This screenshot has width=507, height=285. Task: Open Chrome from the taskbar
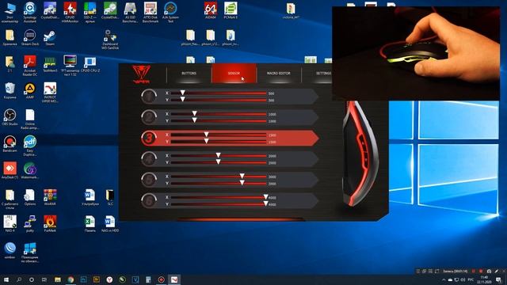(x=71, y=279)
